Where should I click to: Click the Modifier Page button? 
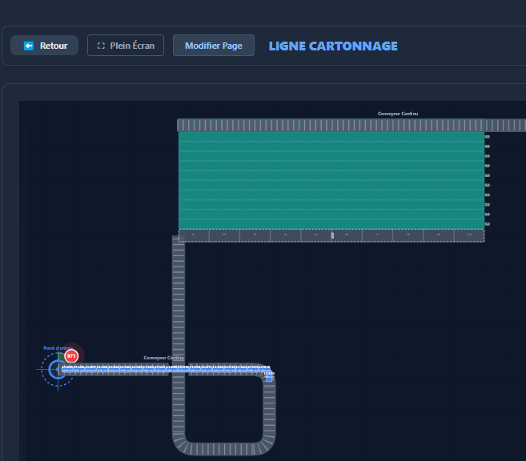click(214, 46)
